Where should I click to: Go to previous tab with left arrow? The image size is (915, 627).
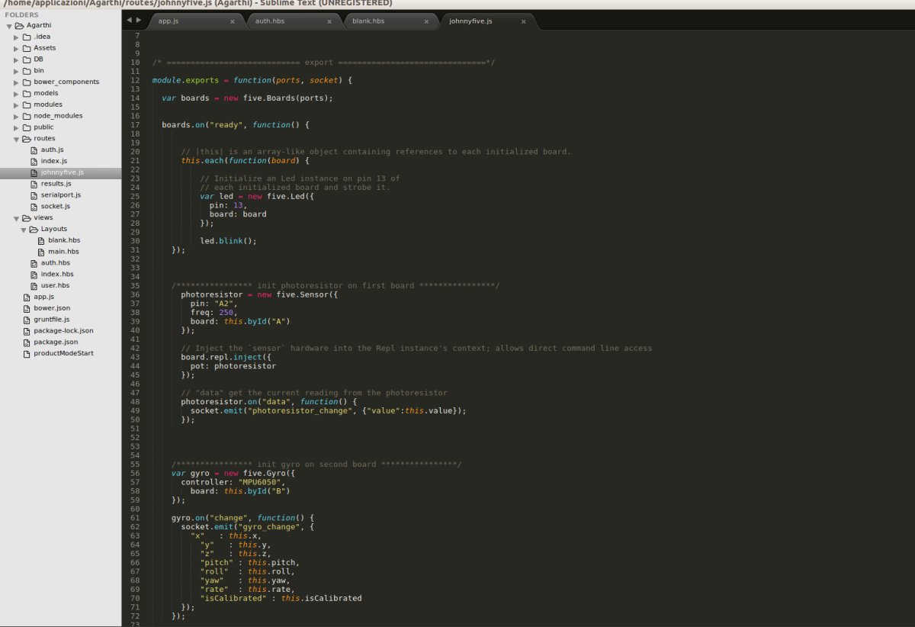pos(129,21)
